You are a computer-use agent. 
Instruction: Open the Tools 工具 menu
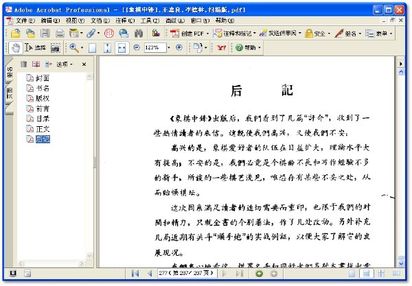(x=150, y=21)
